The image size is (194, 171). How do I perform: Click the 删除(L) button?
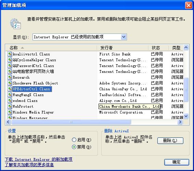pos(170,141)
